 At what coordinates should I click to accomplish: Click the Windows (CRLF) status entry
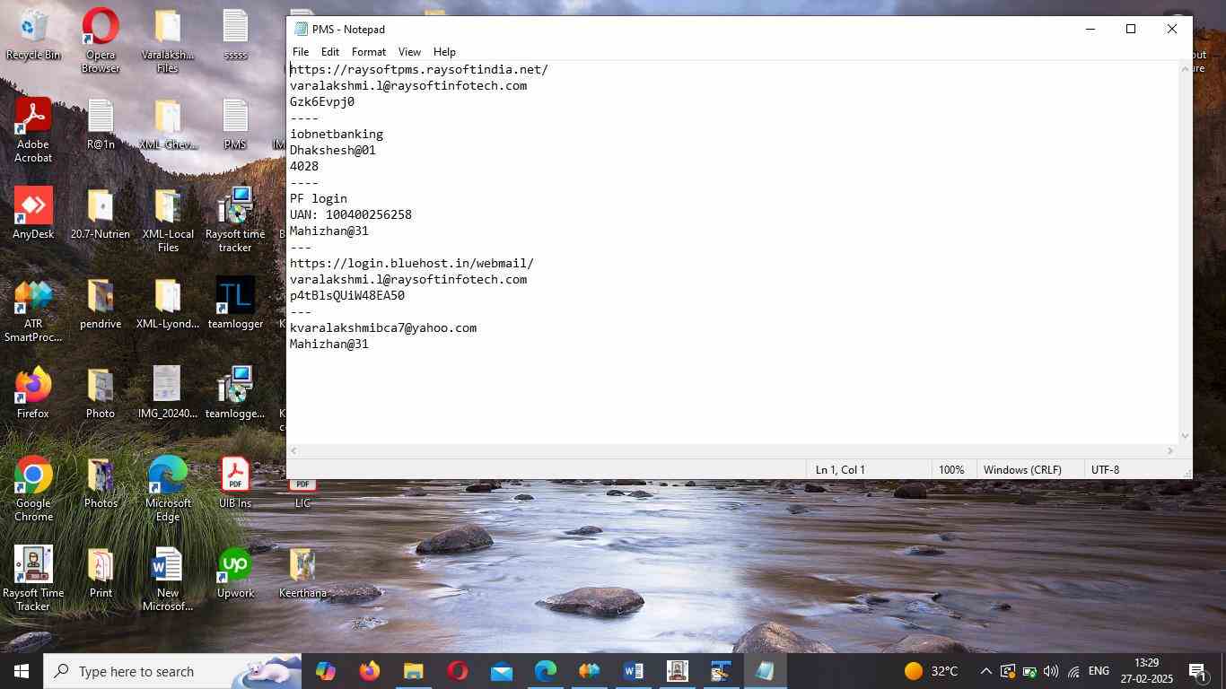(1022, 470)
